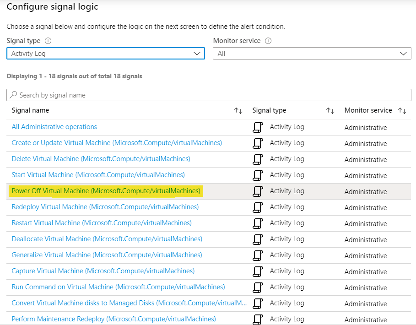Select Delete Virtual Machine signal

click(x=101, y=159)
